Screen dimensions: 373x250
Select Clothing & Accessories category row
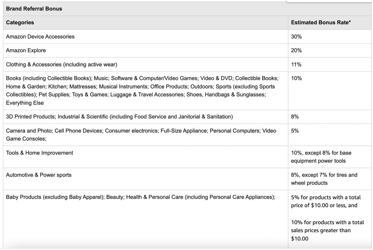[x=61, y=64]
